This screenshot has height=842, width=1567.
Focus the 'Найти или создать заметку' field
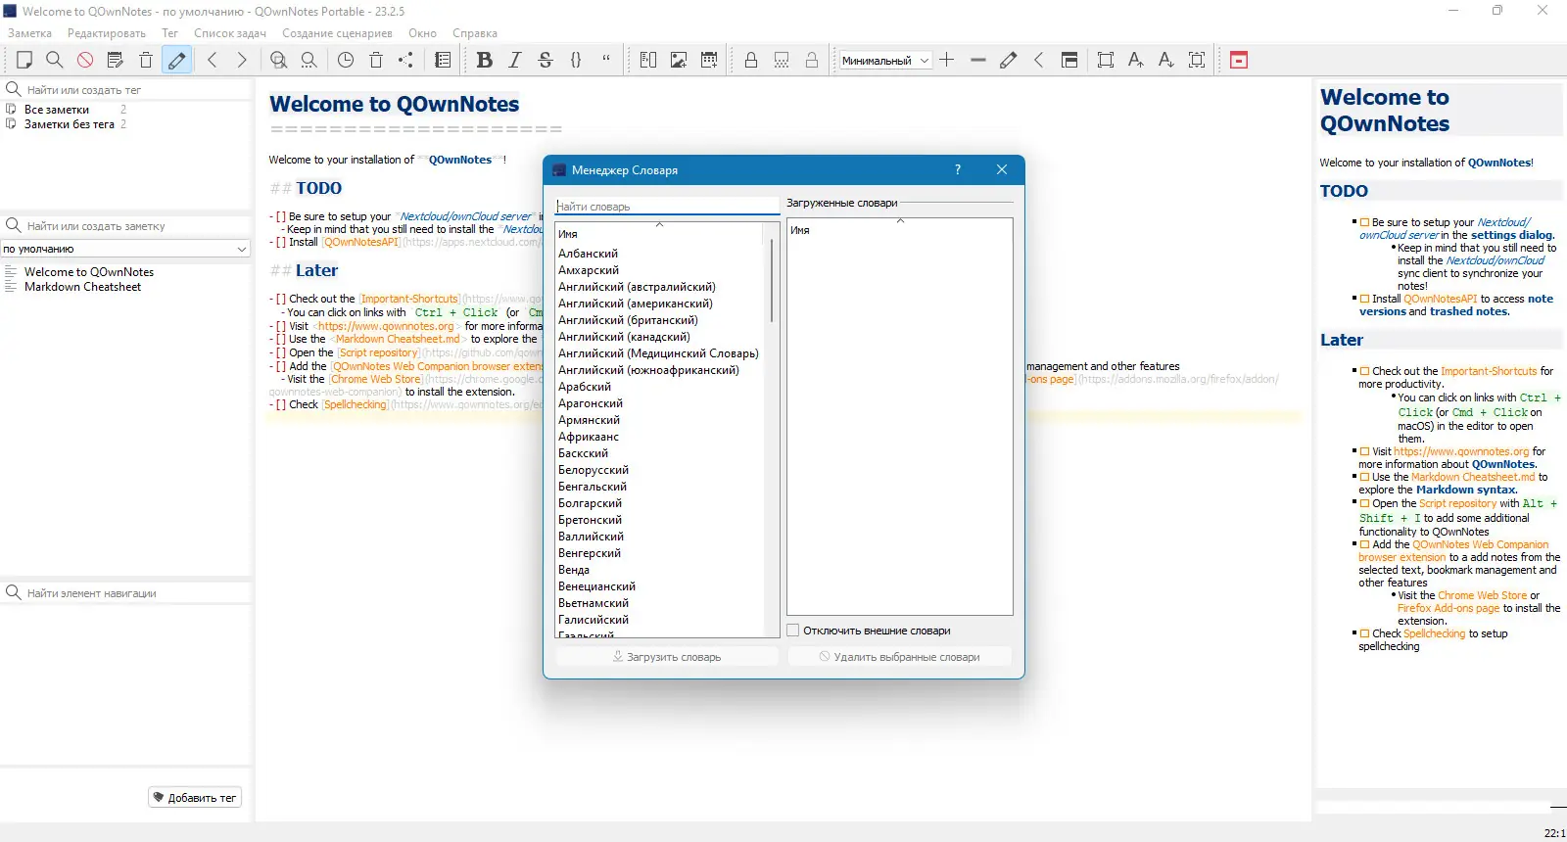pos(137,226)
